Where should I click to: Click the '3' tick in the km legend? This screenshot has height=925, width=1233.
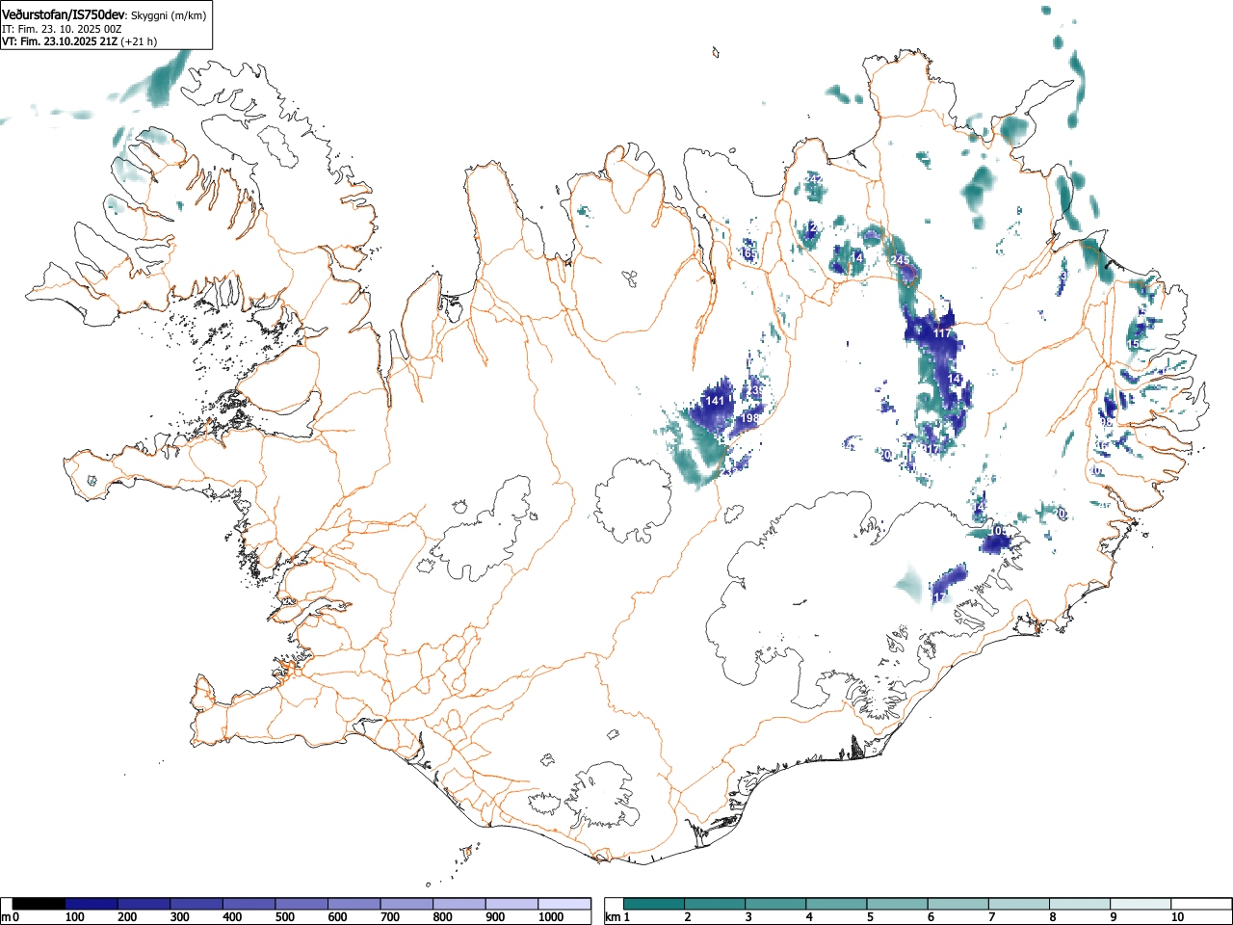[x=748, y=917]
